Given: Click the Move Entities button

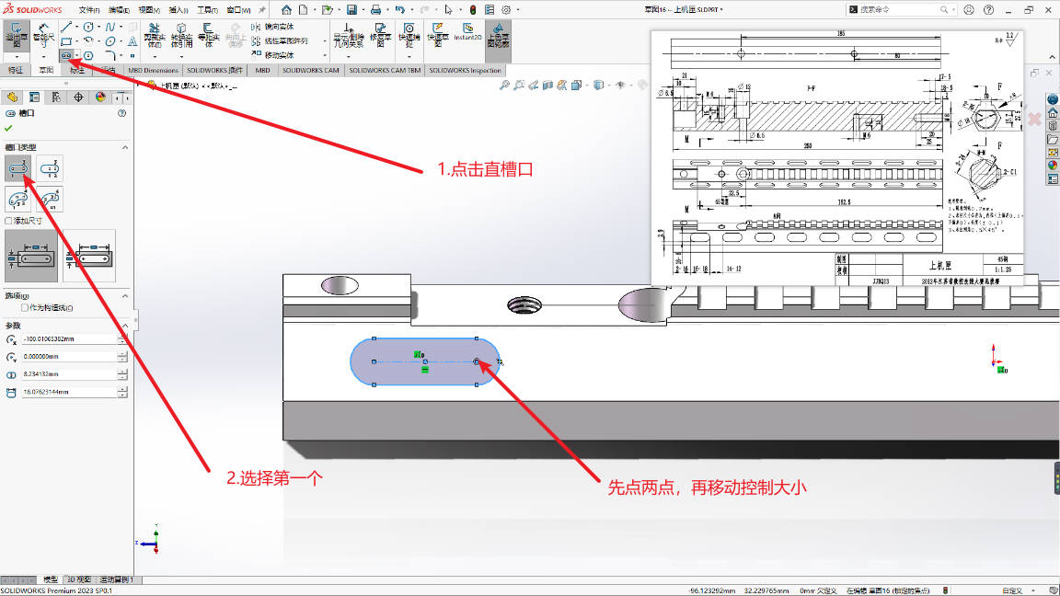Looking at the screenshot, I should click(272, 55).
